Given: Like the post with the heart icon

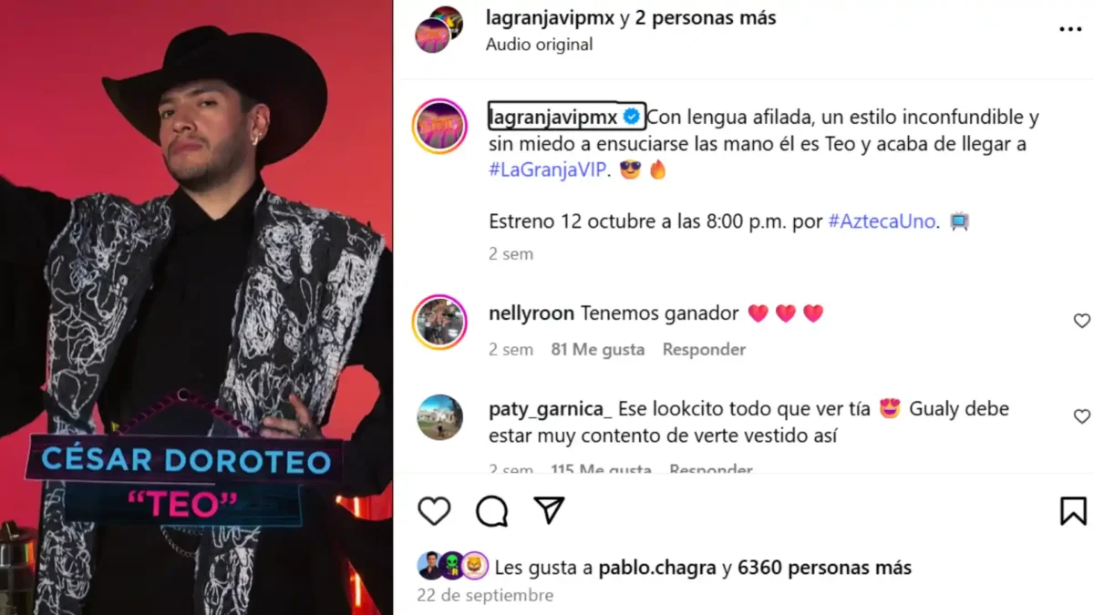Looking at the screenshot, I should coord(434,511).
